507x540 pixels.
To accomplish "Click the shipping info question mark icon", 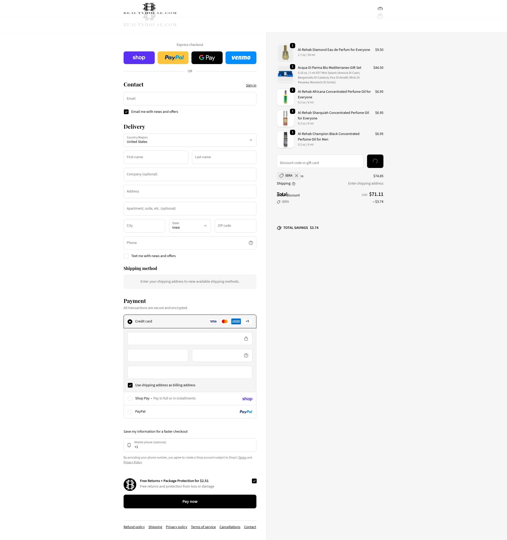I will pyautogui.click(x=293, y=184).
